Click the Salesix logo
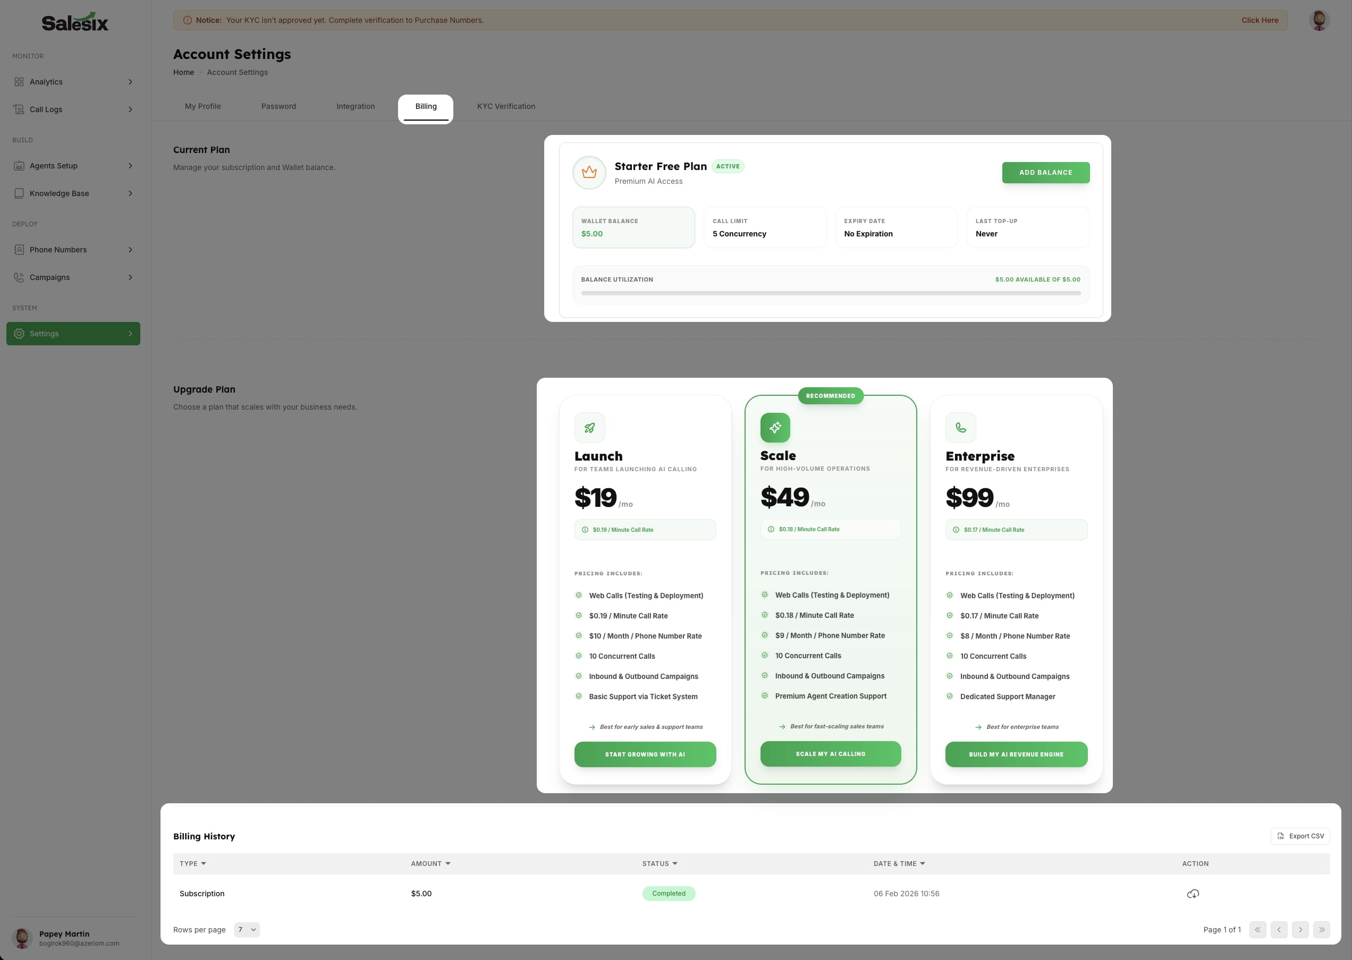 74,21
